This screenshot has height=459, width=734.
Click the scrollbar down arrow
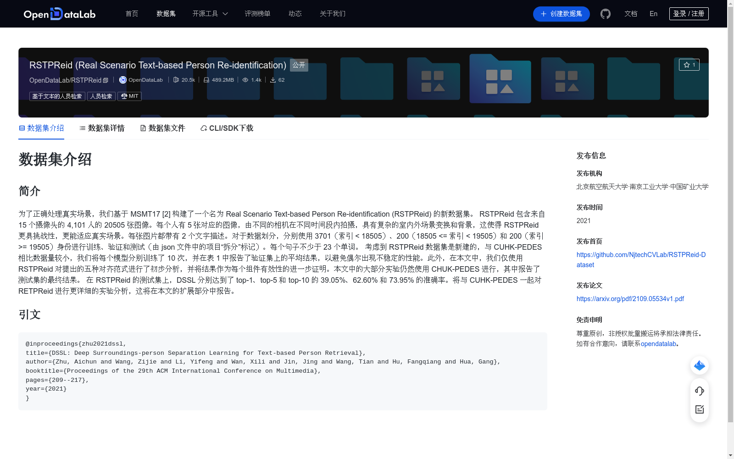pos(730,455)
